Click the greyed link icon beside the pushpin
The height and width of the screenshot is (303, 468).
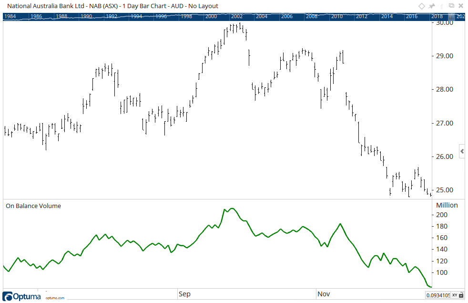point(441,6)
